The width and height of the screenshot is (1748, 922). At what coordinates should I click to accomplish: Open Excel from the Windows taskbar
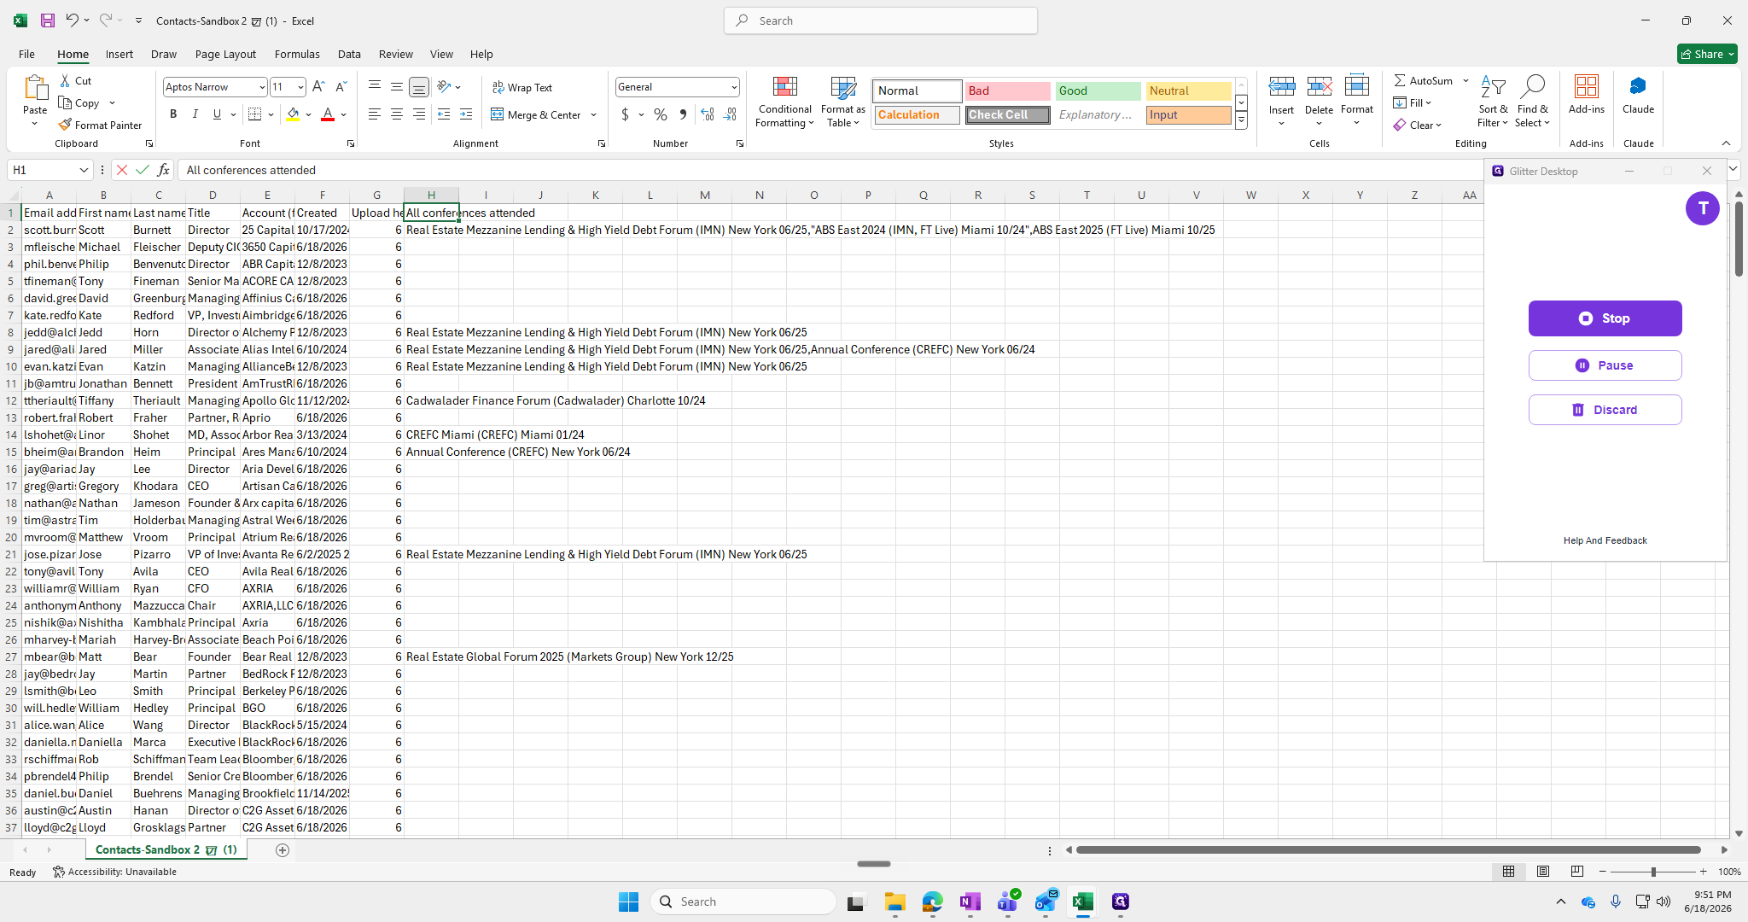click(x=1082, y=902)
